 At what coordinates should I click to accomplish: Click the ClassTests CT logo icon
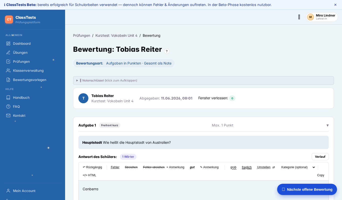(9, 19)
